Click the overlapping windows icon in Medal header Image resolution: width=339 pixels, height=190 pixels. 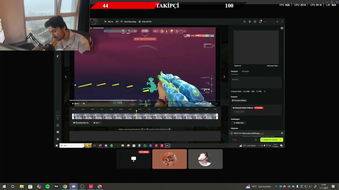[255, 22]
